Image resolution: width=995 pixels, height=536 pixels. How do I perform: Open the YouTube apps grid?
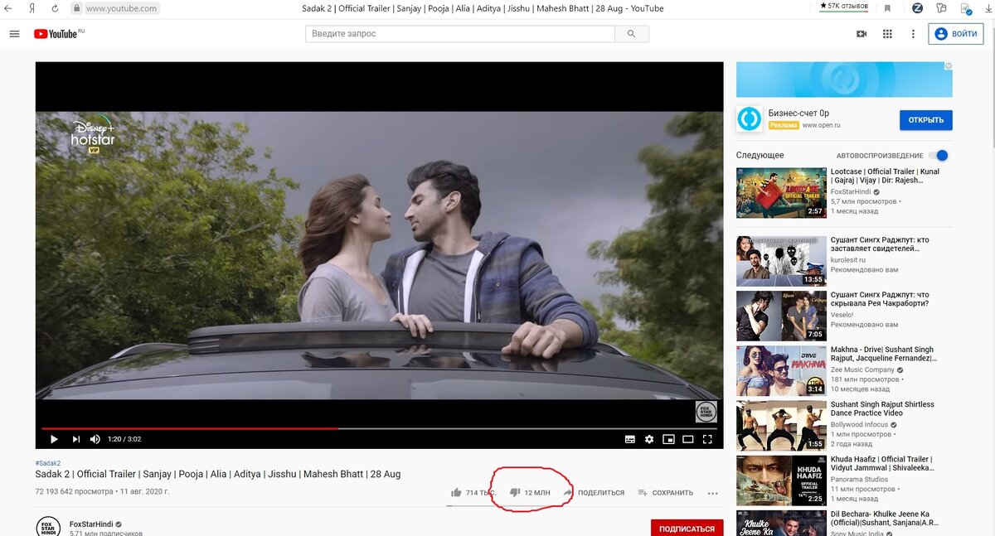(887, 34)
